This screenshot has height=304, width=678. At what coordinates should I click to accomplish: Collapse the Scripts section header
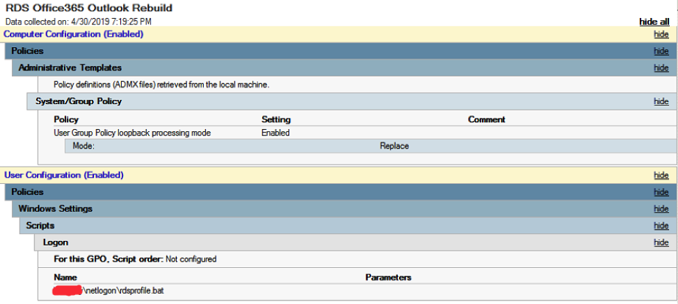coord(40,226)
